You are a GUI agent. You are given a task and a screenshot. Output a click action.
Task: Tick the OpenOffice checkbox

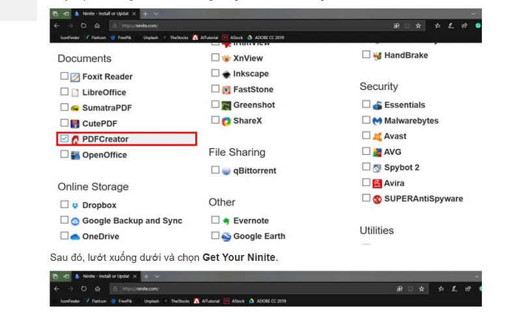coord(64,154)
